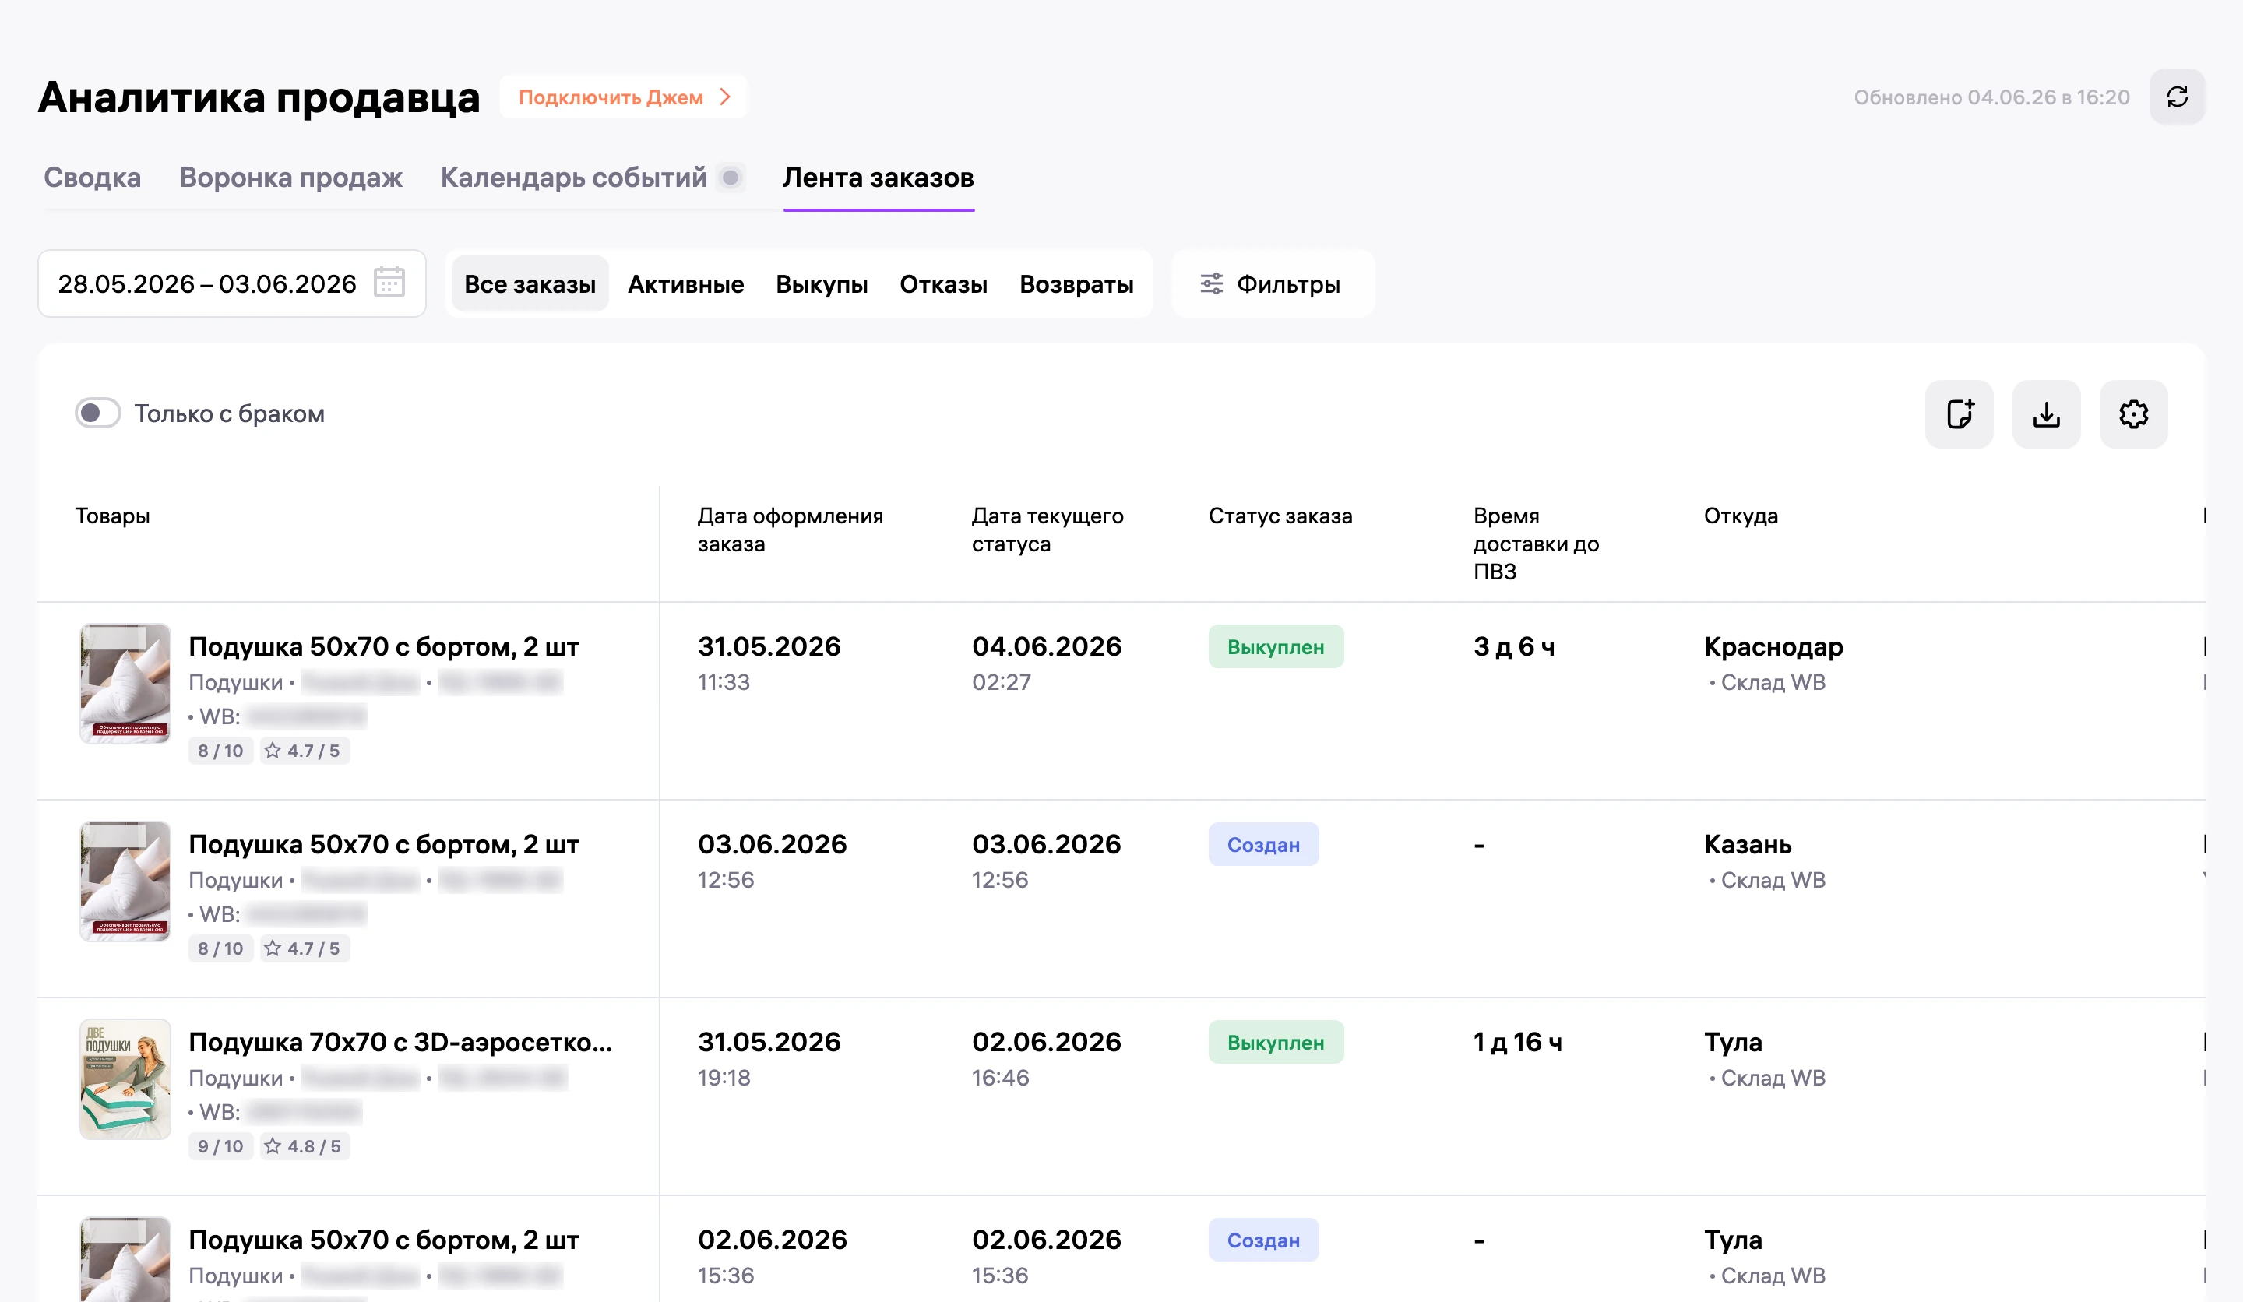This screenshot has width=2243, height=1302.
Task: Click the Товары column header
Action: click(x=112, y=516)
